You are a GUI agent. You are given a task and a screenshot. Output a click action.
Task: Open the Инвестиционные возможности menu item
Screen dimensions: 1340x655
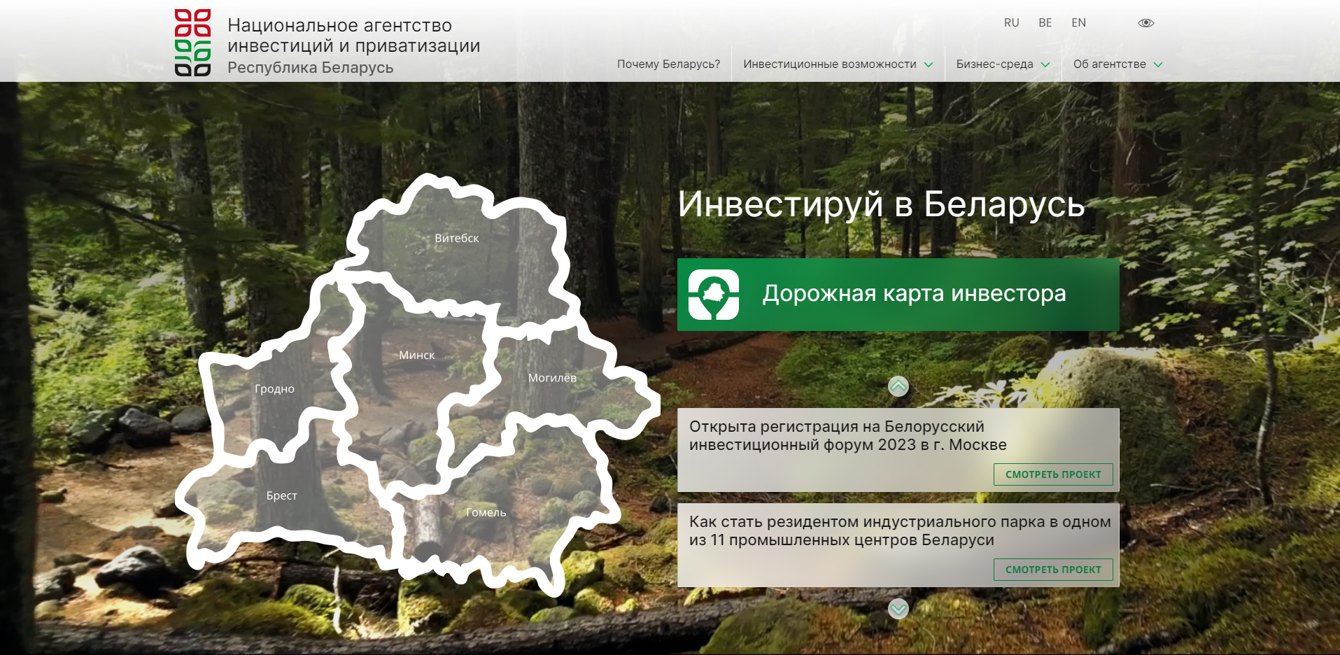point(829,64)
